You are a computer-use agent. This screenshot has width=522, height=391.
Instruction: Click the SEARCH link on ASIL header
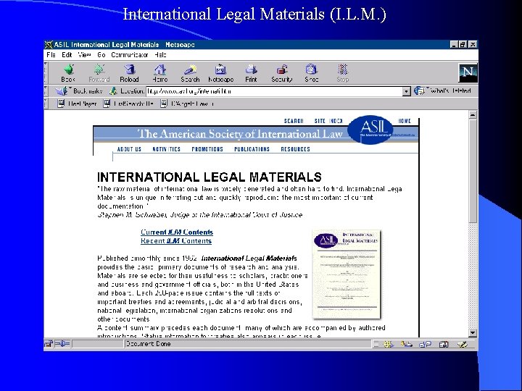click(x=294, y=121)
